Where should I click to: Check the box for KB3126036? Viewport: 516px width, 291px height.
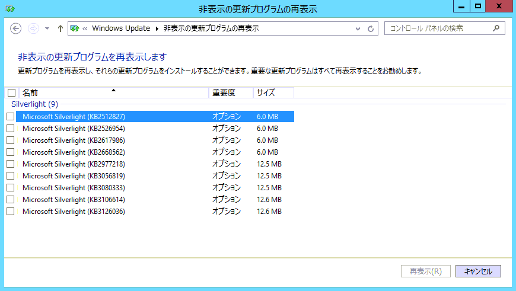point(11,211)
